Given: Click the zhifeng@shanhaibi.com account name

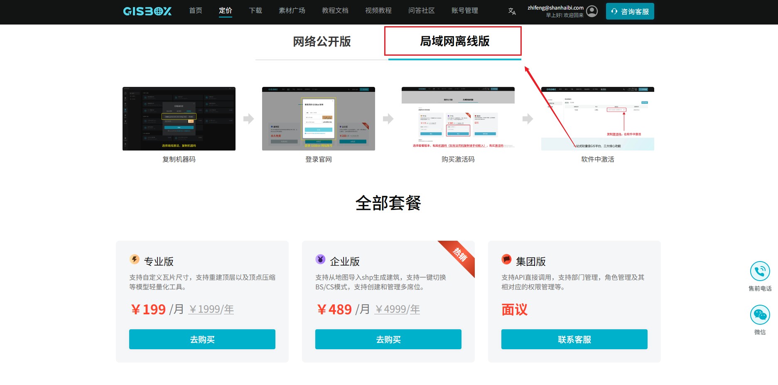Looking at the screenshot, I should pos(555,7).
